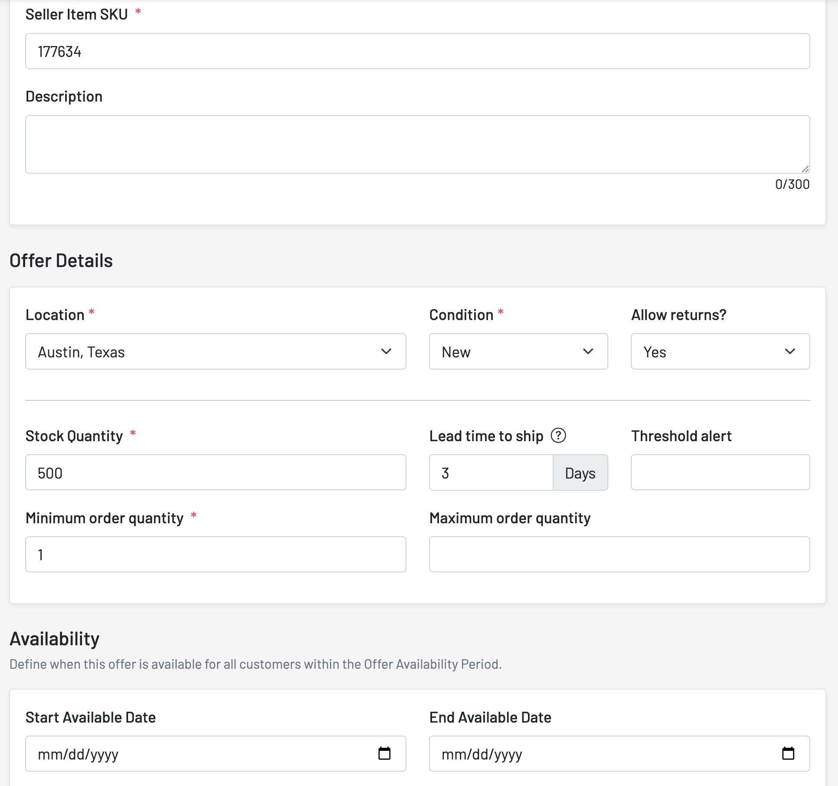Click the Availability section heading

click(x=55, y=639)
